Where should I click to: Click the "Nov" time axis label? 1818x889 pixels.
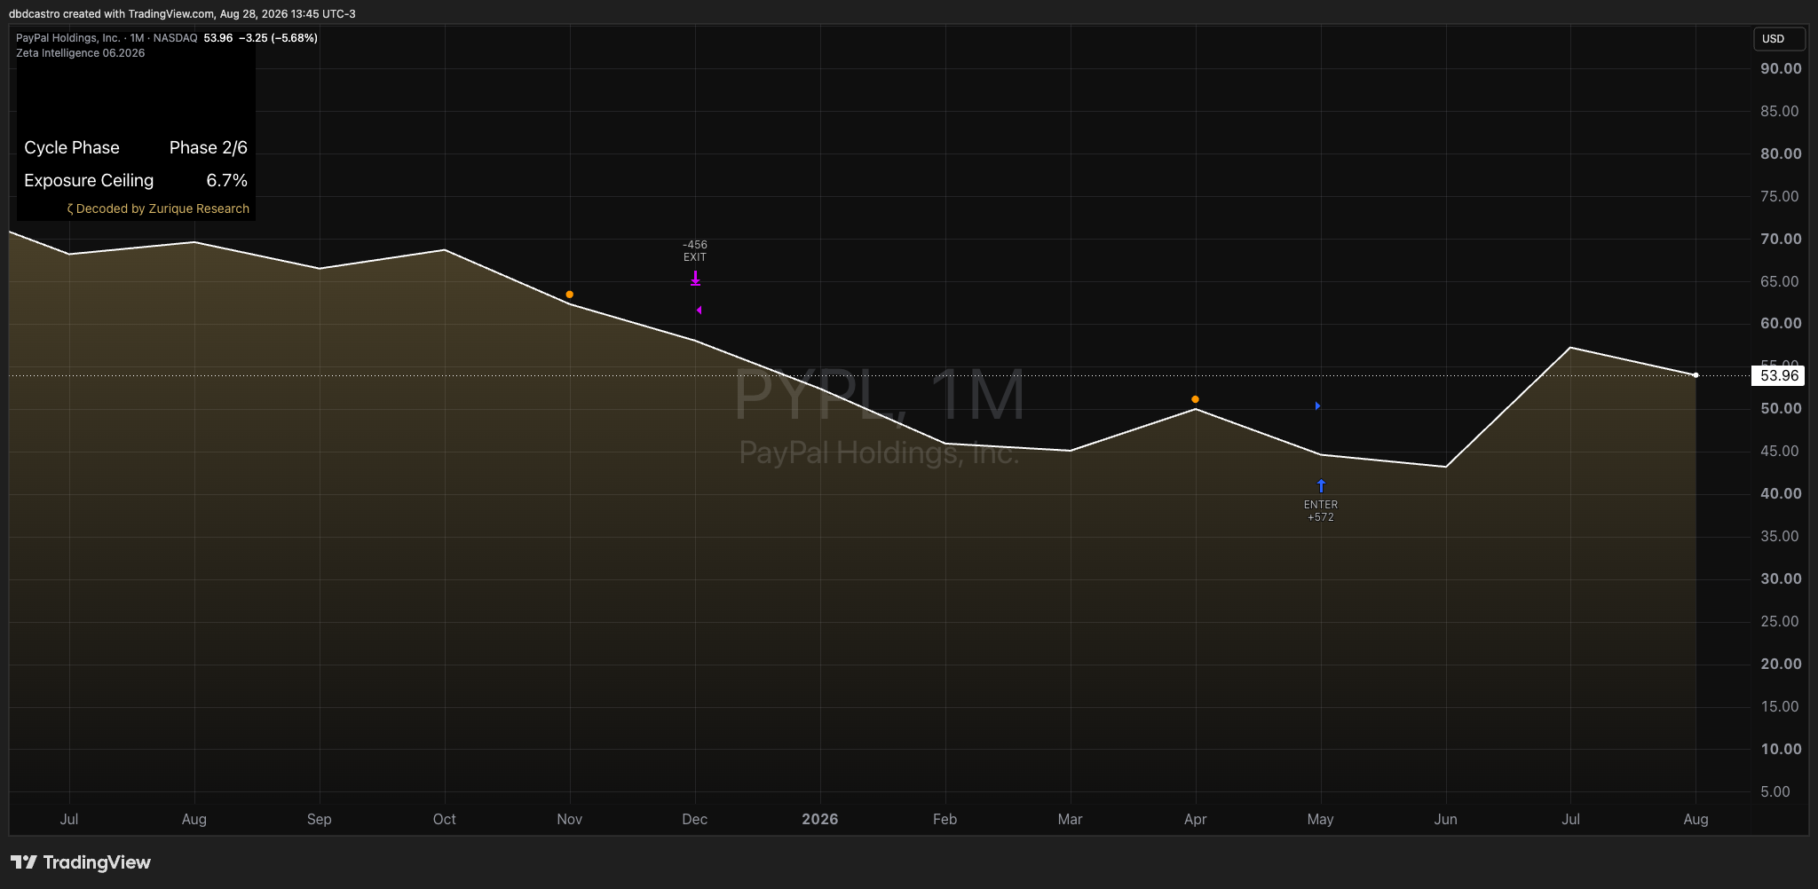click(x=569, y=819)
